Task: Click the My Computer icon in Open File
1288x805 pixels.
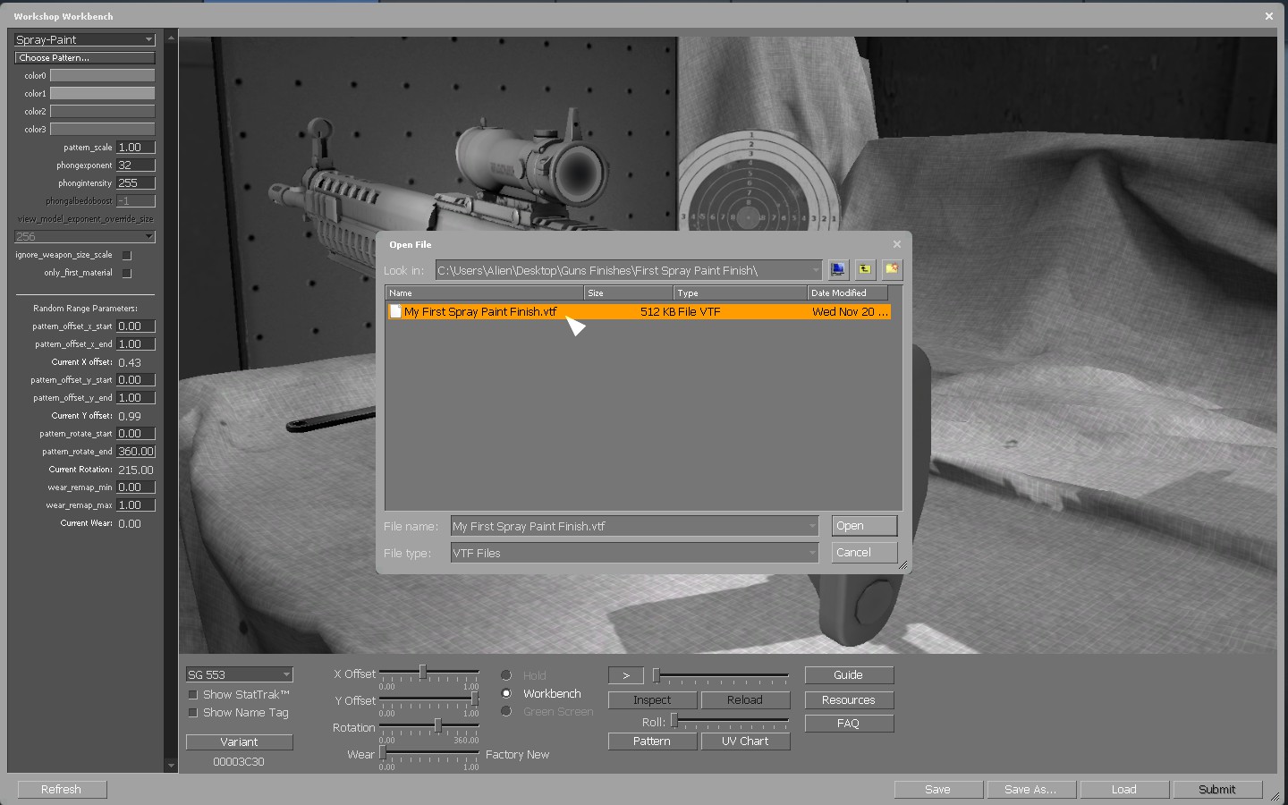Action: point(838,269)
